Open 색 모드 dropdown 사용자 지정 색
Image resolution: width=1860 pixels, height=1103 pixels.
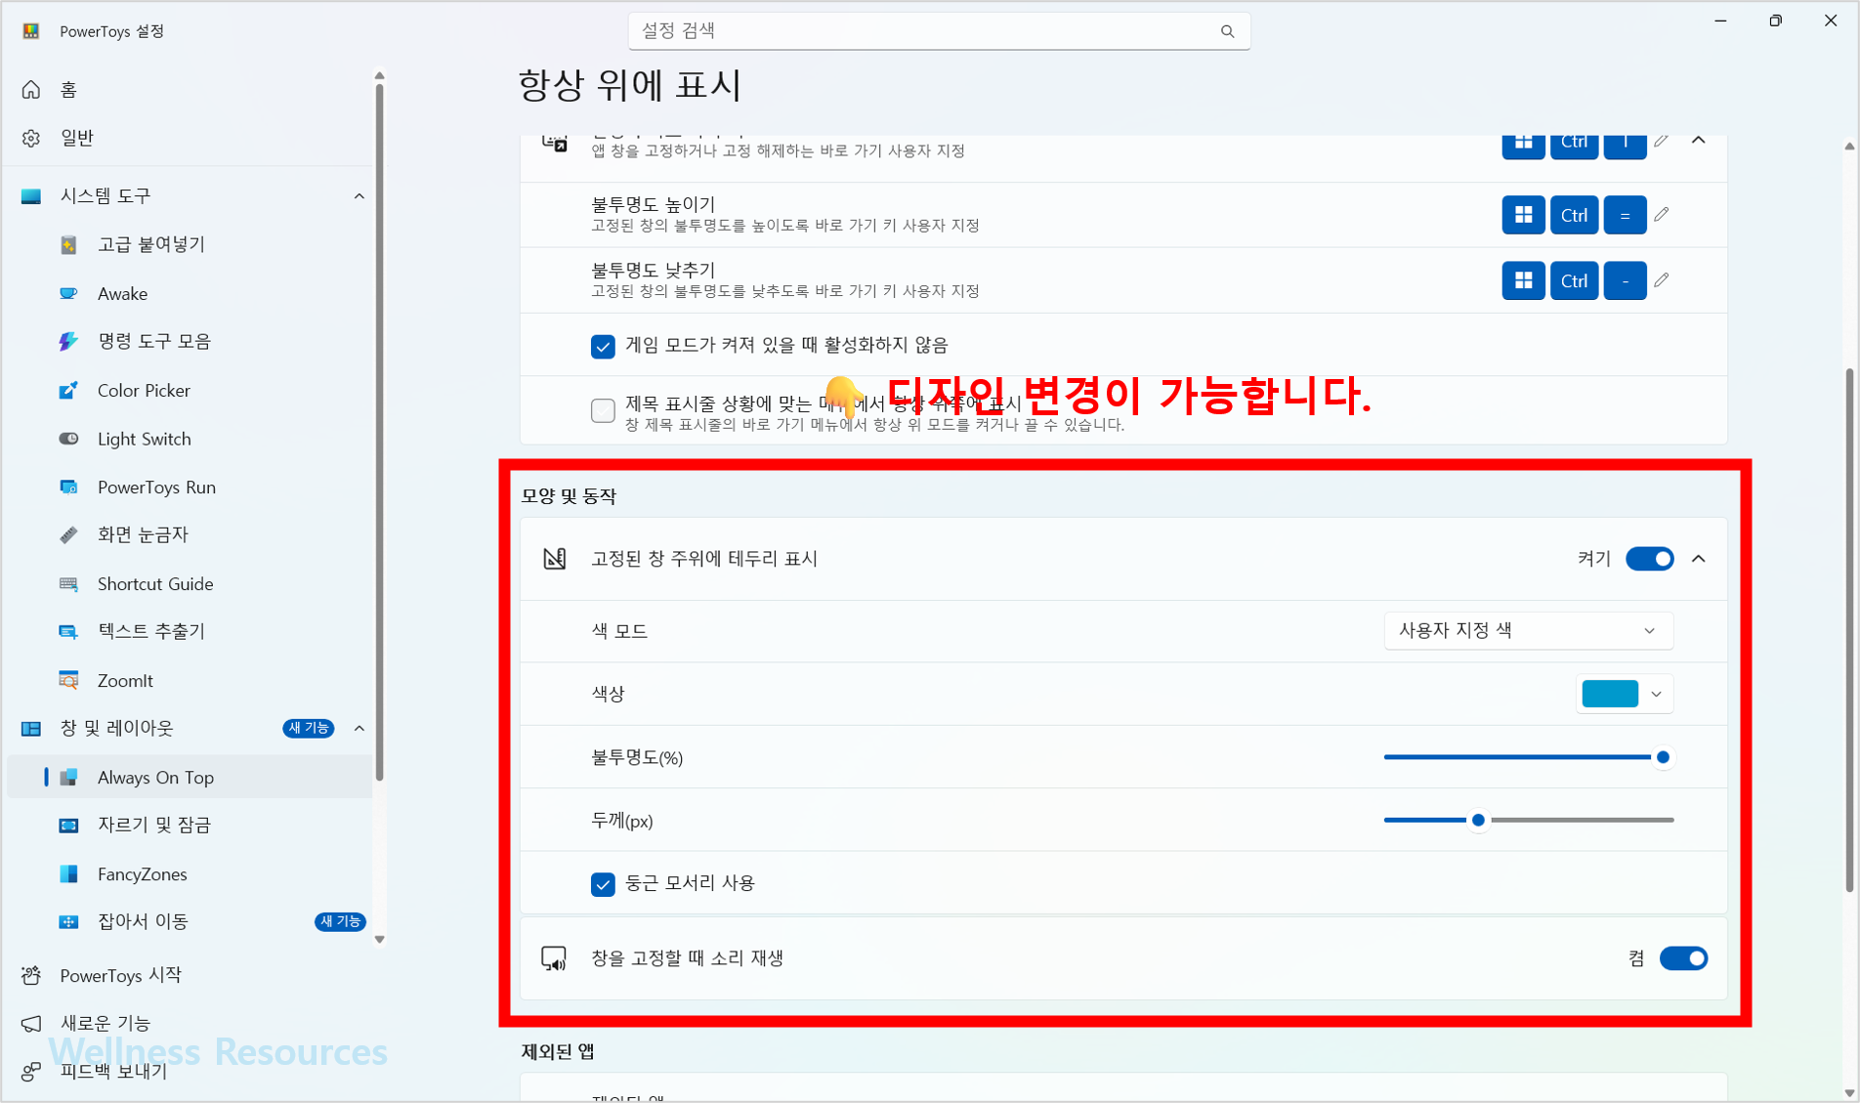(x=1529, y=631)
